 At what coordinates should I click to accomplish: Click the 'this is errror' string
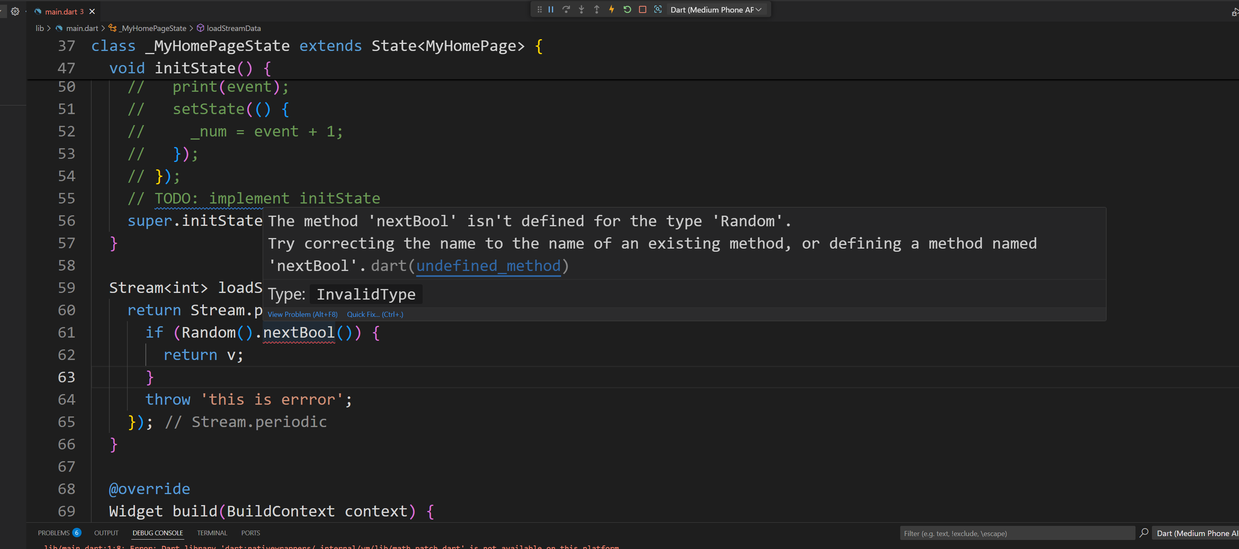tap(272, 399)
